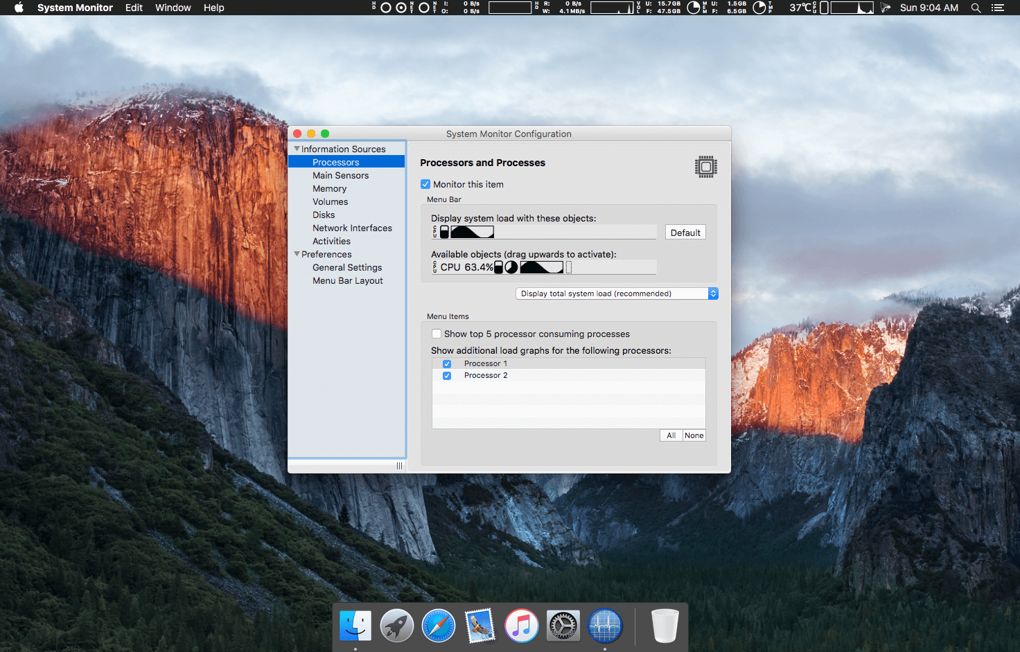
Task: Open Notification Center menu bar icon
Action: point(997,8)
